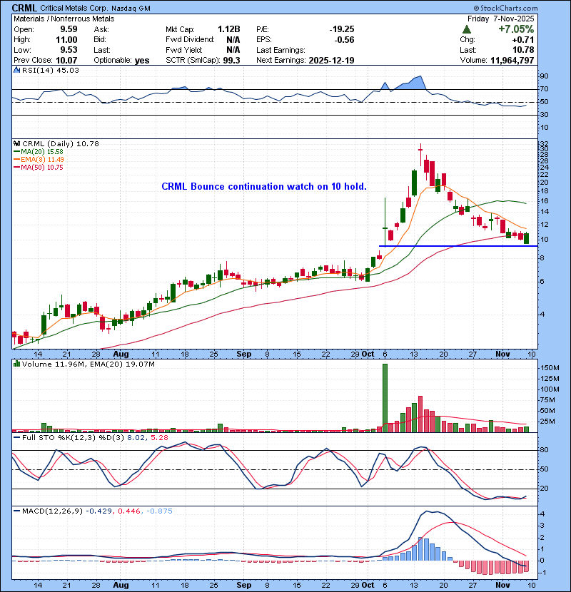
Task: Click the Chg value +0.71
Action: point(523,40)
